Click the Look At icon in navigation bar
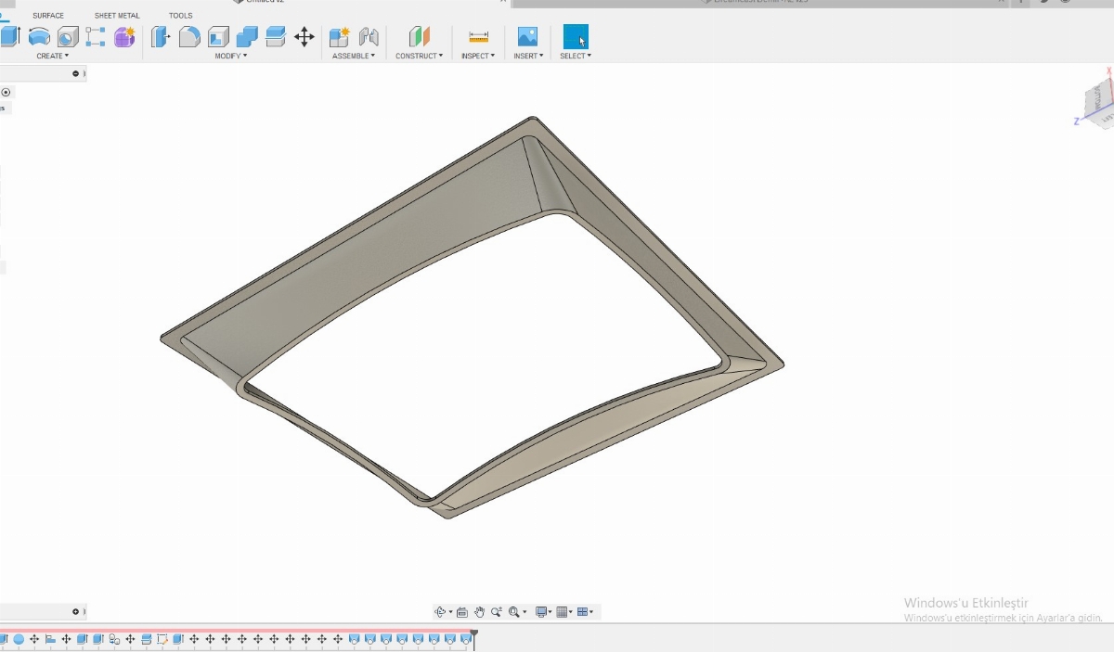 (462, 612)
